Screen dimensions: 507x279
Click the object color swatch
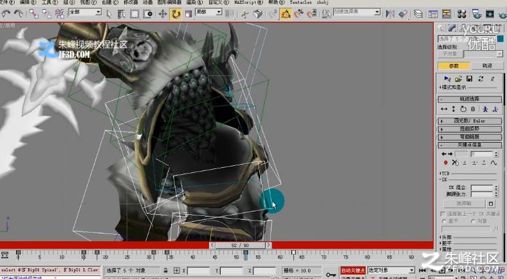tap(500, 39)
